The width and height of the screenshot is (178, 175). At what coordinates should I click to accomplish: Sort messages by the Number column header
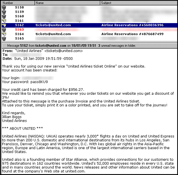pyautogui.click(x=18, y=3)
